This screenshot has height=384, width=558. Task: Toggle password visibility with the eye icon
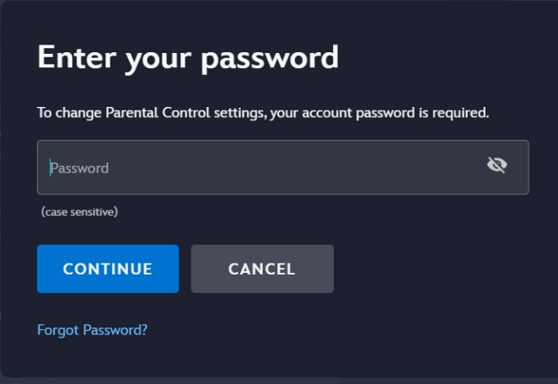pyautogui.click(x=496, y=165)
